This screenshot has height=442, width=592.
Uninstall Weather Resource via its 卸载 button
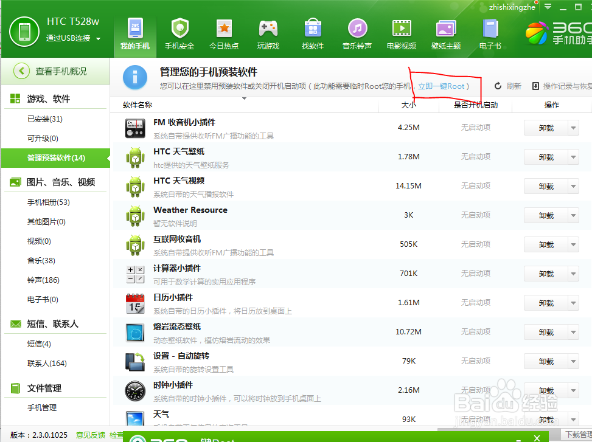pos(548,215)
